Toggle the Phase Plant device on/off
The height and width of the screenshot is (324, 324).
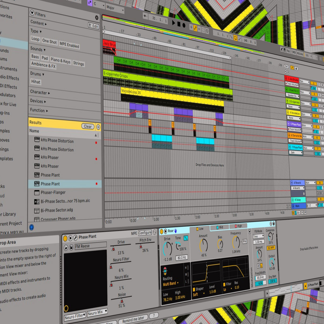click(x=65, y=238)
